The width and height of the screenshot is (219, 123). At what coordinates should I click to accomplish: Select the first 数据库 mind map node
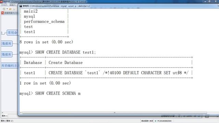click(7, 43)
